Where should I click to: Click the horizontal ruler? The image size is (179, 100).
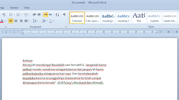point(90,32)
